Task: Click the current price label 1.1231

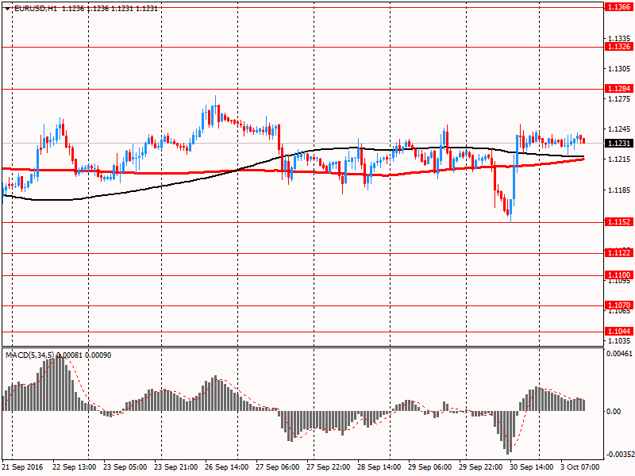Action: click(x=619, y=144)
